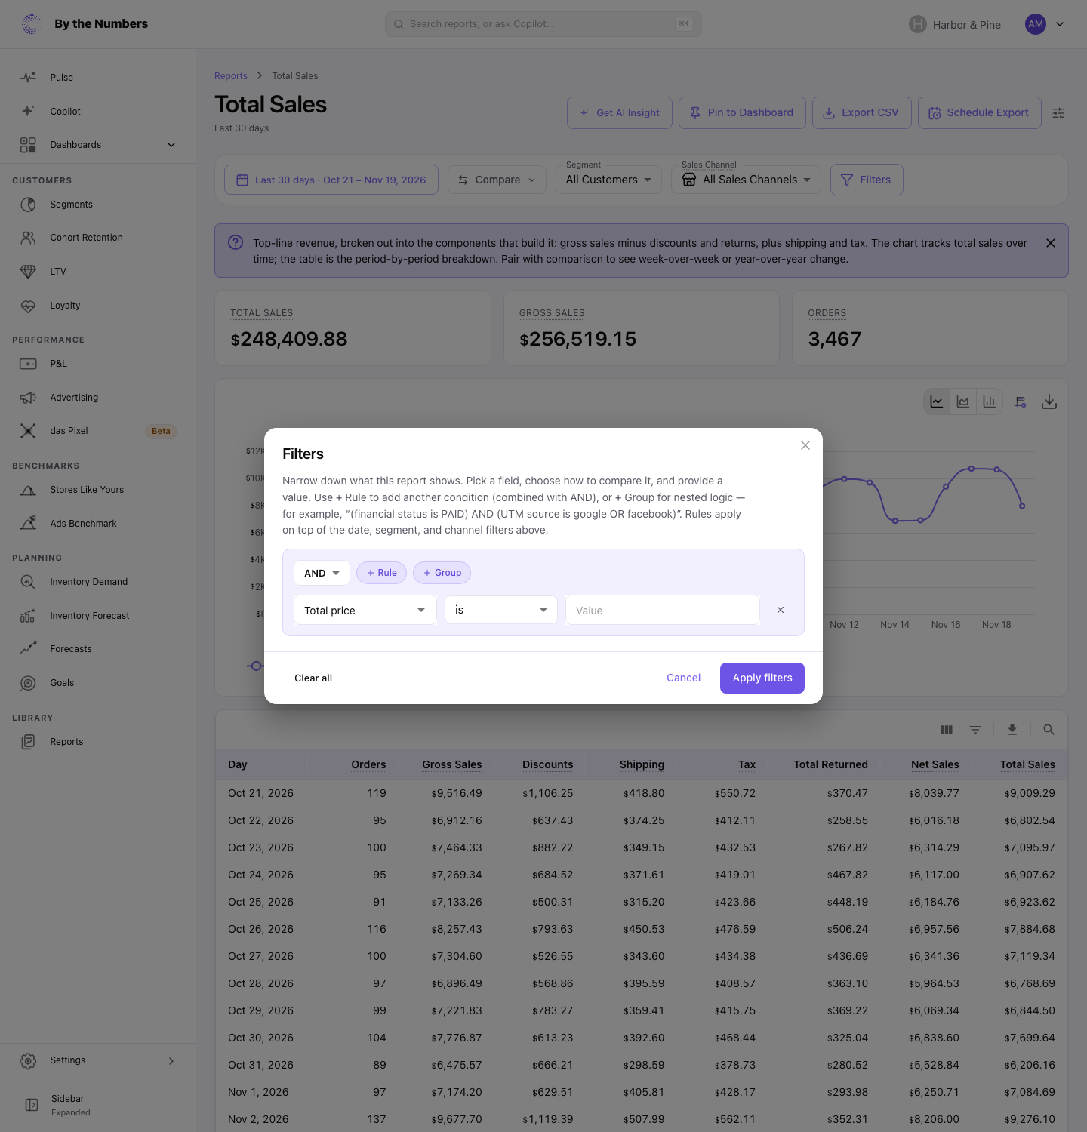Image resolution: width=1087 pixels, height=1132 pixels.
Task: Add a new Rule to the filter
Action: click(x=381, y=573)
